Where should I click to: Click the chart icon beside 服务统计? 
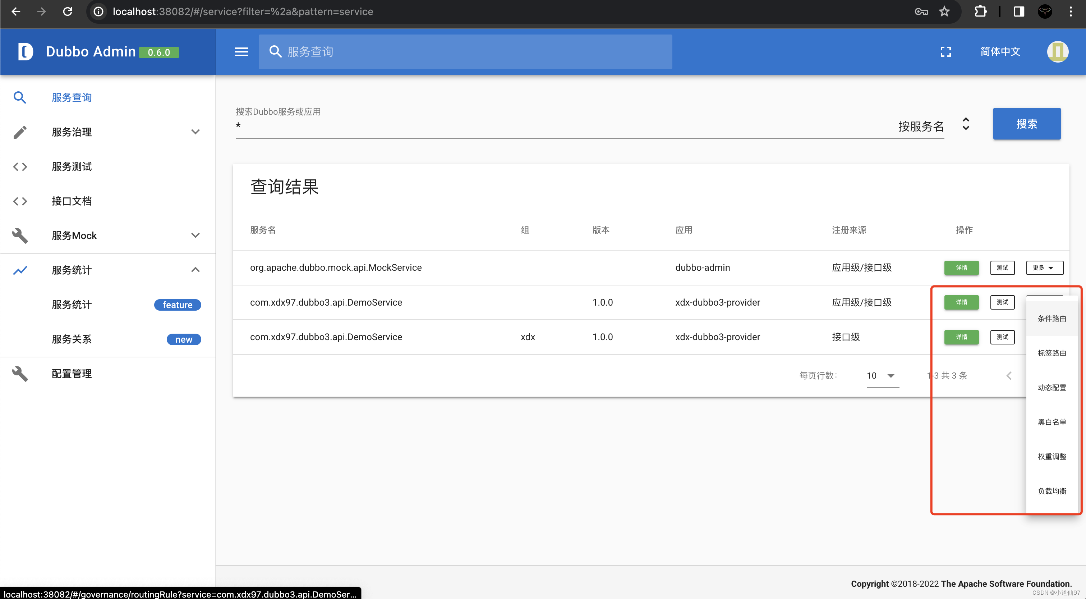pos(20,270)
